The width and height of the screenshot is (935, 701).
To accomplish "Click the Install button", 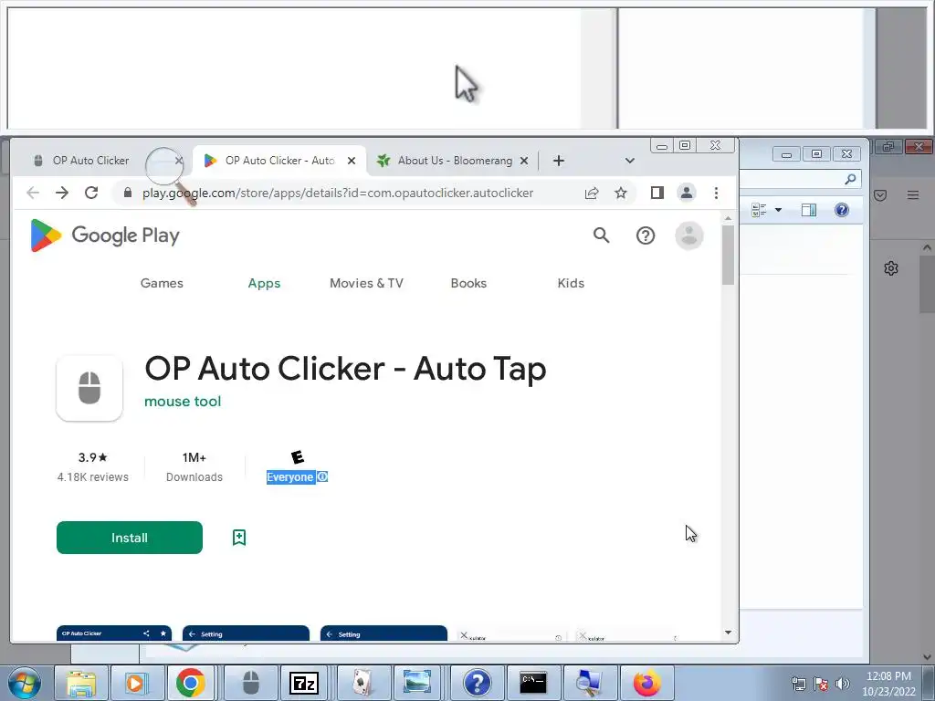I will [130, 538].
